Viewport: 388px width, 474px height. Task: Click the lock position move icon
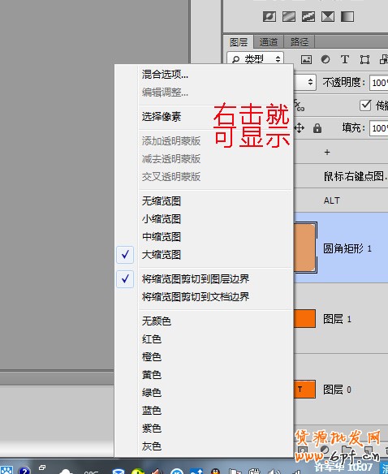(299, 128)
